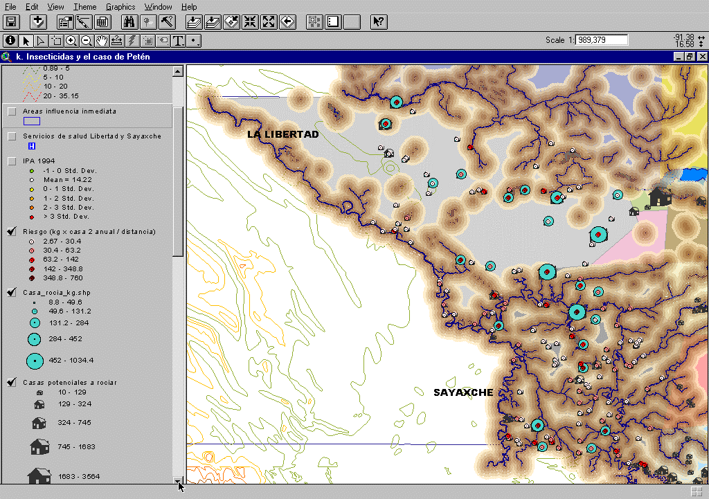Viewport: 709px width, 499px height.
Task: Open the Theme menu
Action: coord(84,6)
